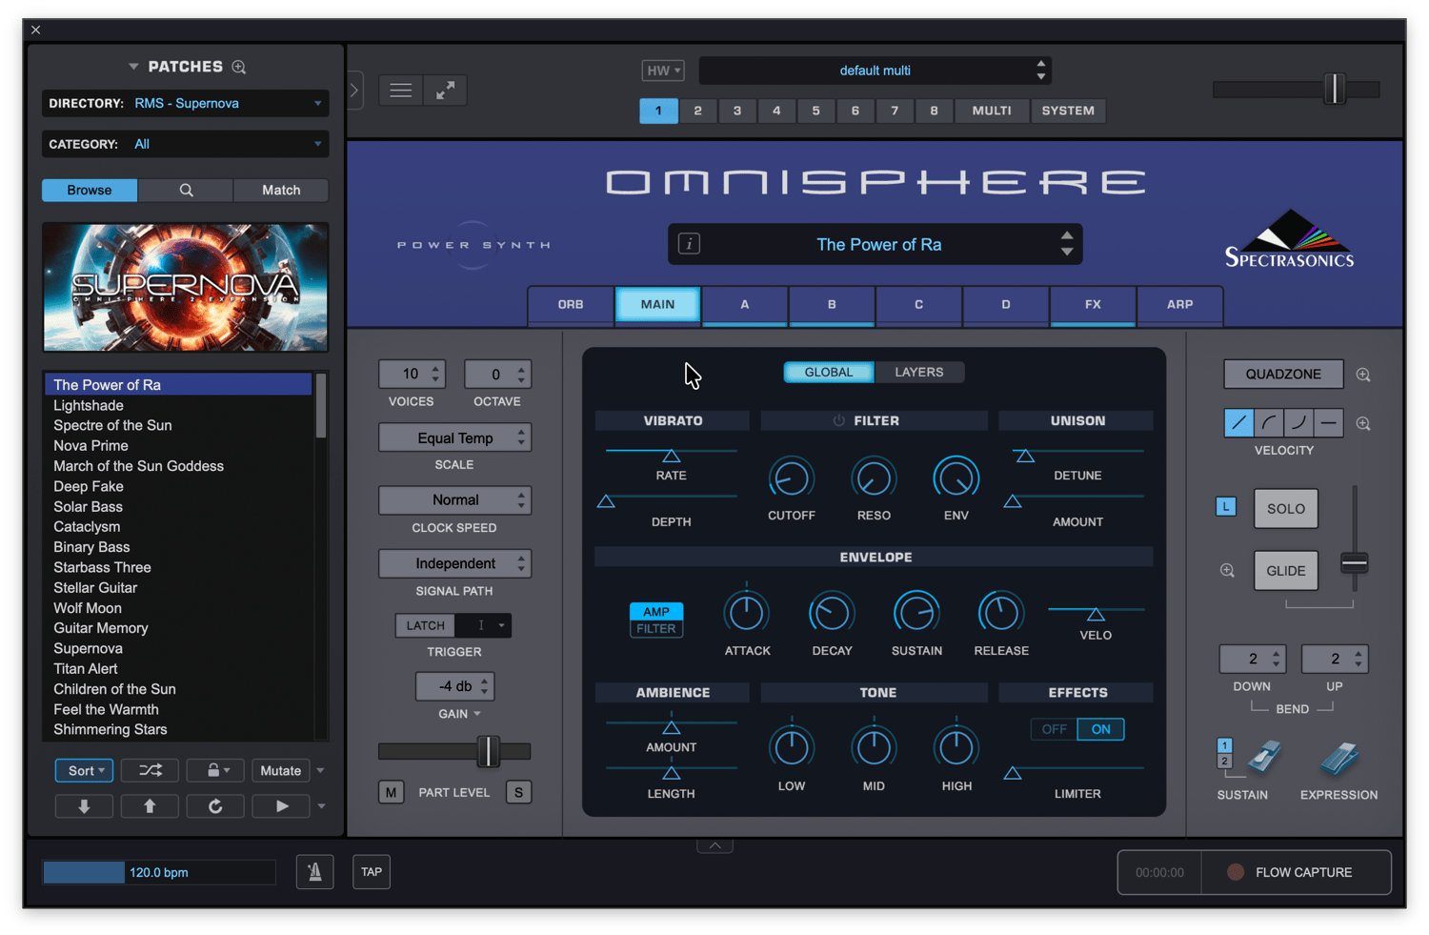Open the Equal Temp scale dropdown

pyautogui.click(x=454, y=438)
